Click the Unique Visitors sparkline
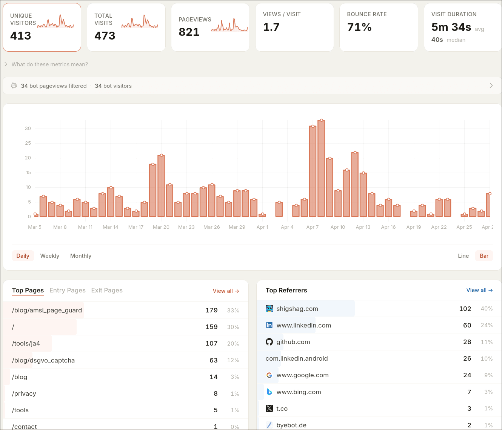Screen dimensions: 502x430 click(x=55, y=22)
